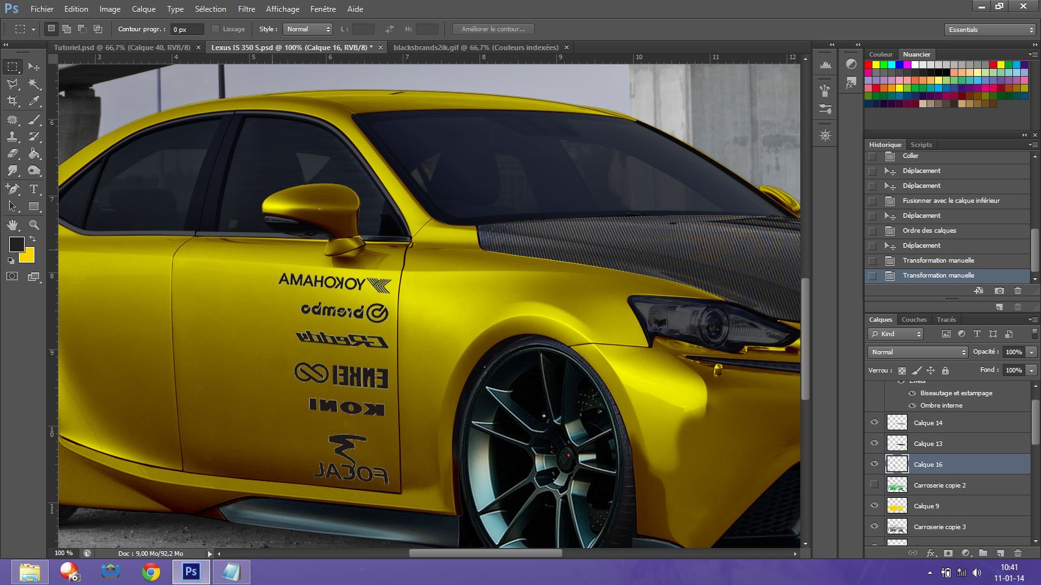Switch to the Tutoriel.psd document tab
This screenshot has height=585, width=1041.
pos(122,47)
